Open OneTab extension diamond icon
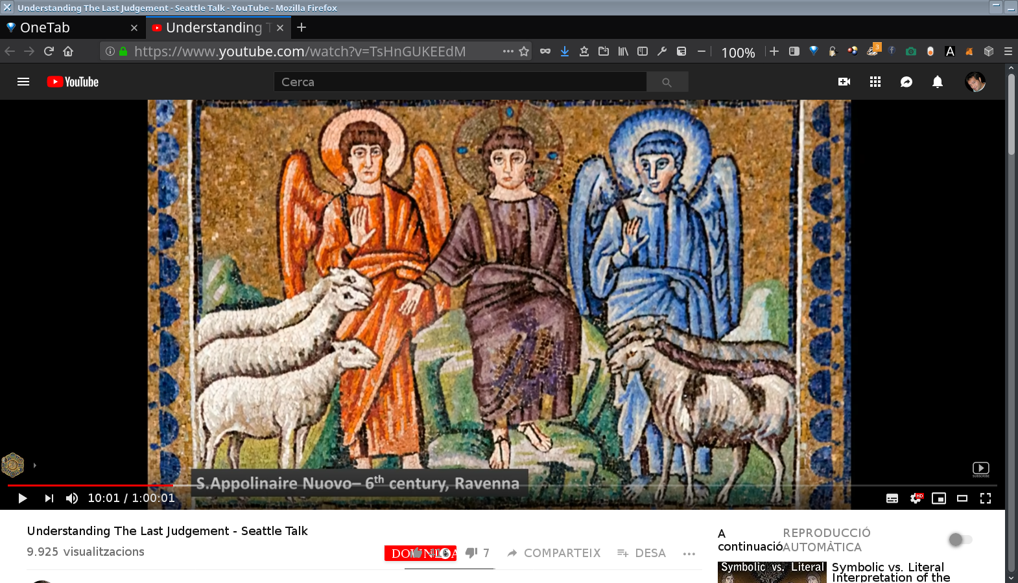1018x583 pixels. tap(814, 51)
